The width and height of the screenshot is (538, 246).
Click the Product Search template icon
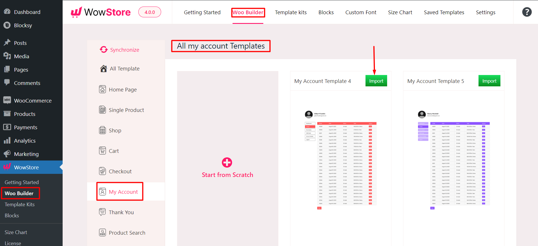[102, 233]
